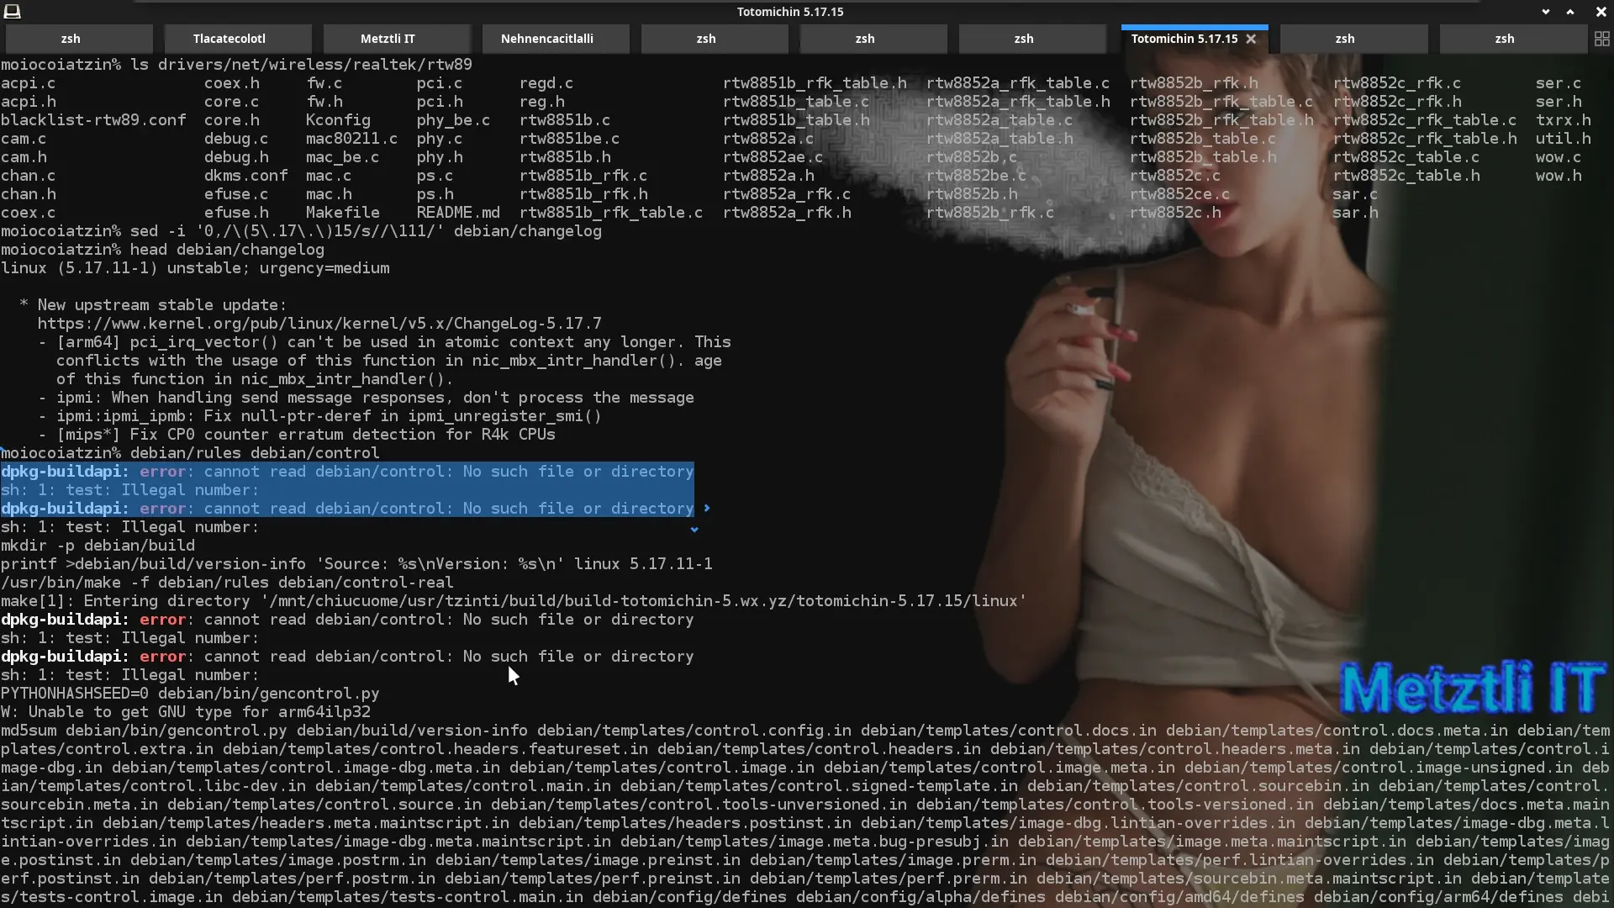The width and height of the screenshot is (1614, 908).
Task: Switch to the Nehnencacitlalli tab
Action: point(546,39)
